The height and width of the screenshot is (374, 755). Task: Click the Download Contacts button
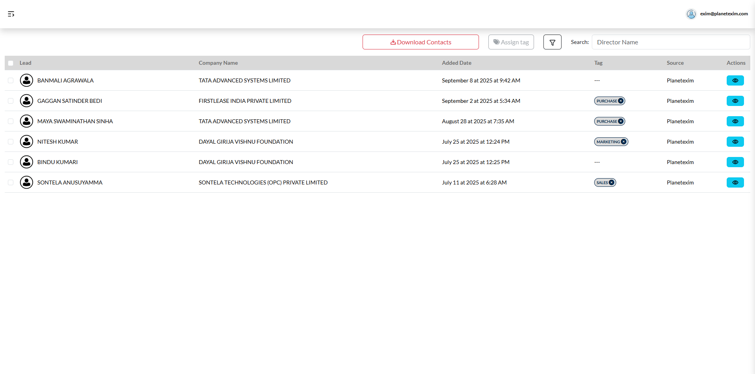point(420,42)
